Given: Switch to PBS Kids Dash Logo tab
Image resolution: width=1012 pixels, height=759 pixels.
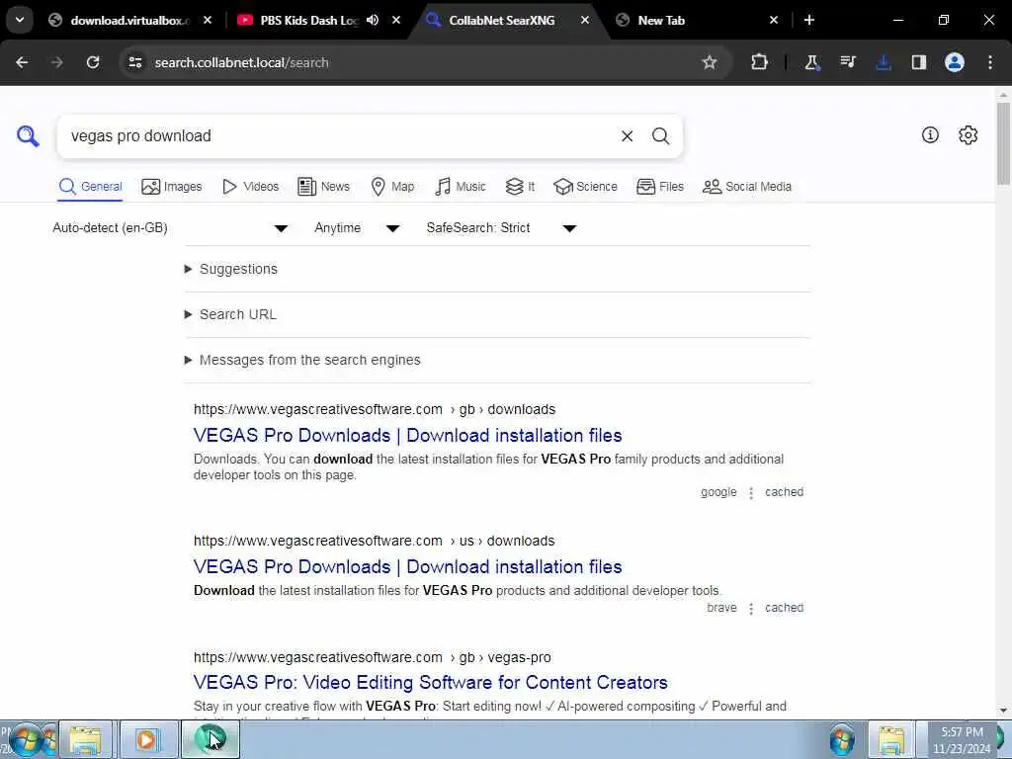Looking at the screenshot, I should 308,21.
